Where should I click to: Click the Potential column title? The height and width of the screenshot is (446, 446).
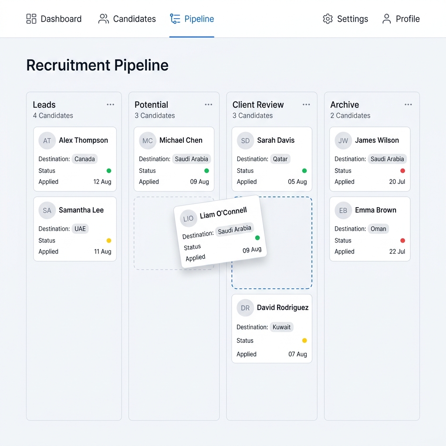[x=151, y=105]
